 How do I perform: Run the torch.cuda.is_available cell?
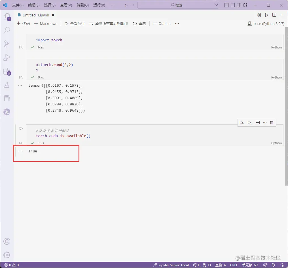(x=21, y=129)
